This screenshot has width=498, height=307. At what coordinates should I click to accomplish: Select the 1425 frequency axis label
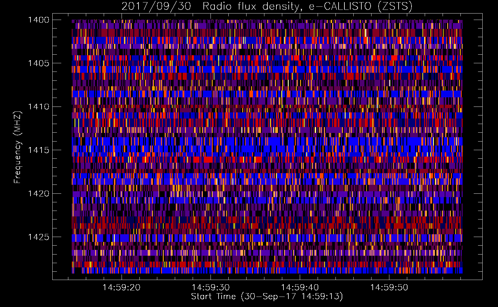(x=38, y=237)
